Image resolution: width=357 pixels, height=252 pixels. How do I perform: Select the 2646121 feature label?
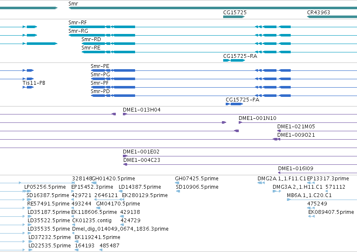(106, 195)
